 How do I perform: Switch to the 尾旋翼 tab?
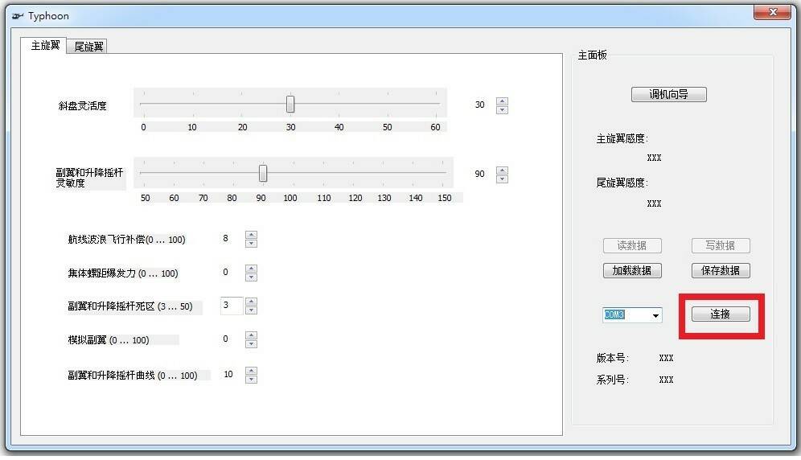[x=88, y=47]
